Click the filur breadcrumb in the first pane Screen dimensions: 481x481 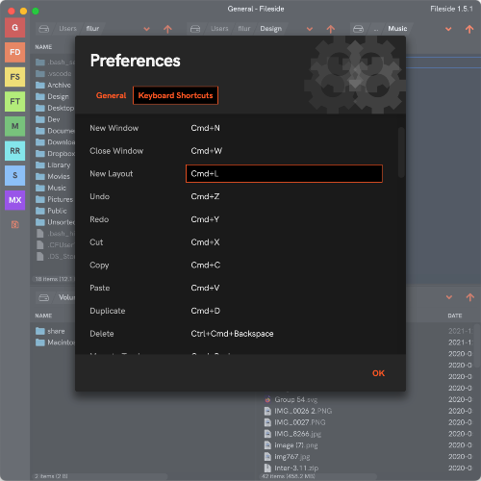coord(92,29)
